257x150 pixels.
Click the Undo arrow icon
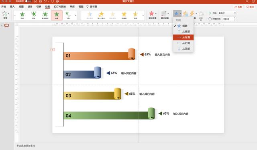pyautogui.click(x=45, y=1)
